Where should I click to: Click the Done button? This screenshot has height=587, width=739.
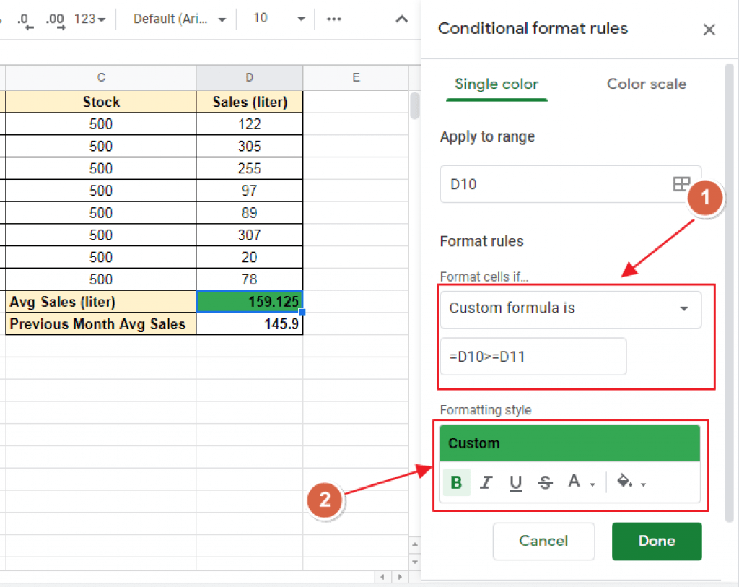point(656,541)
